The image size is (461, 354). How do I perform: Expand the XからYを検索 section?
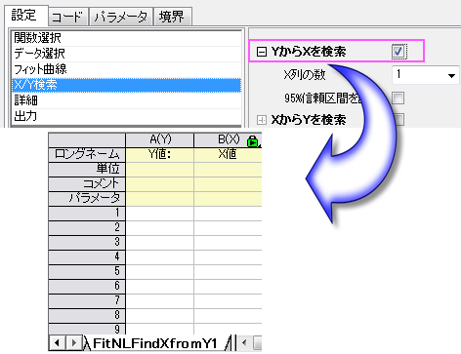click(262, 120)
